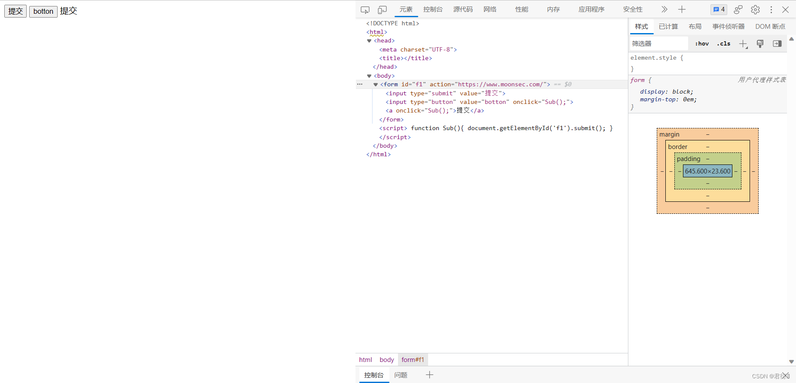Open the issues counter badge showing 4
The width and height of the screenshot is (796, 383).
click(x=719, y=9)
